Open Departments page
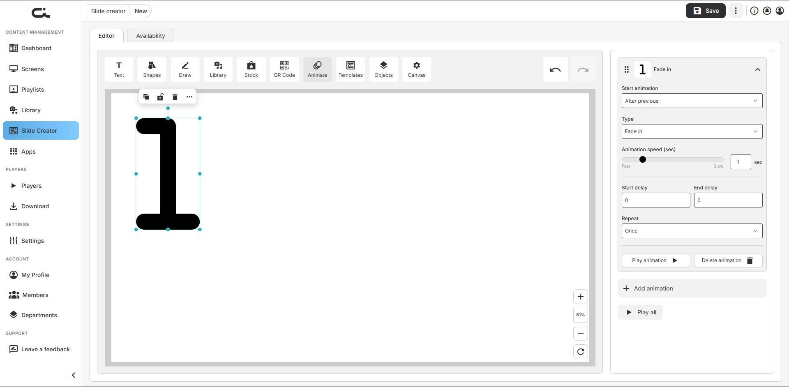 tap(41, 315)
